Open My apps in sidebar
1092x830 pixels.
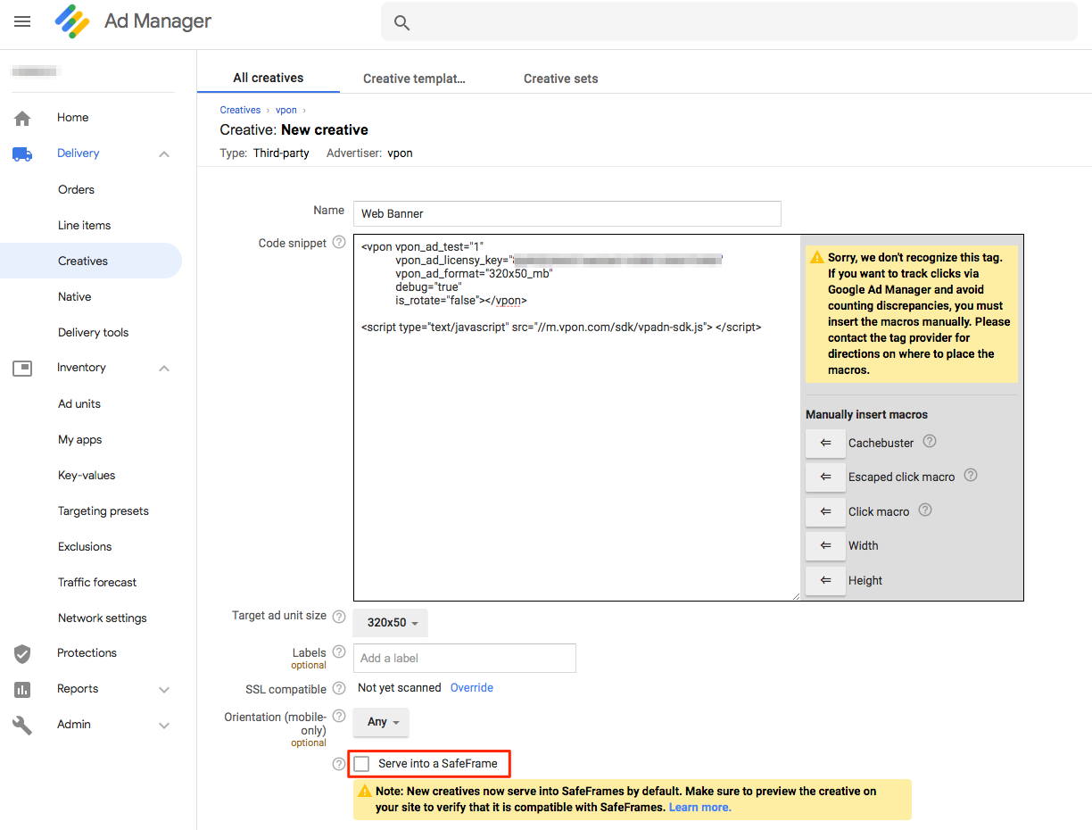(79, 439)
